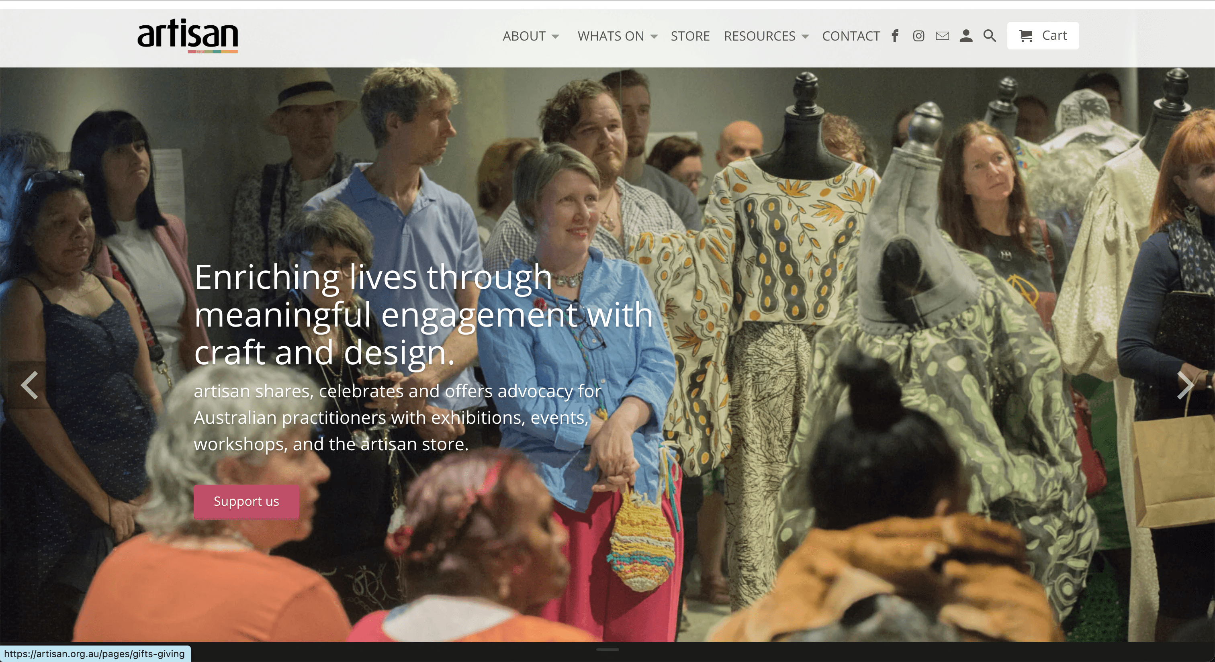This screenshot has height=662, width=1215.
Task: Open the Cart button
Action: click(x=1043, y=36)
